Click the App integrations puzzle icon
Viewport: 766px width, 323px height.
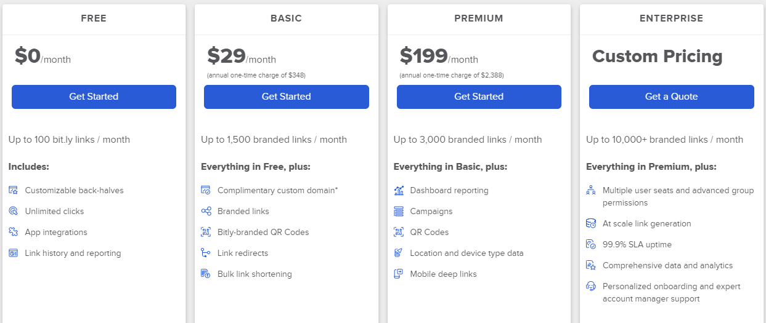14,232
